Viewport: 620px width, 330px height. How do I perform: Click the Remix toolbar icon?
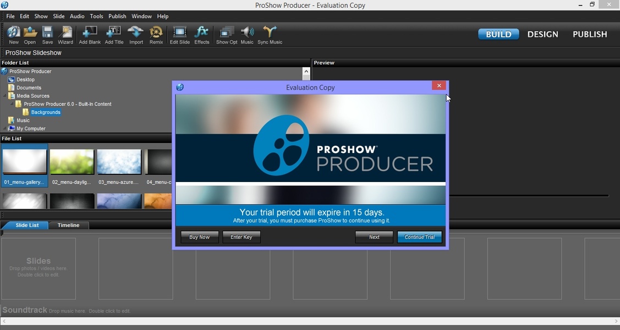tap(156, 35)
